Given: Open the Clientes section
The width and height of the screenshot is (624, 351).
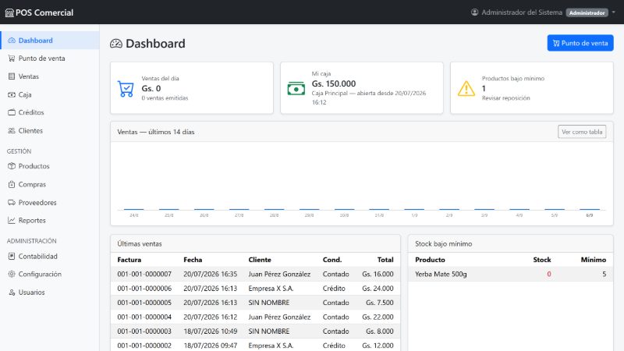Looking at the screenshot, I should pyautogui.click(x=50, y=131).
